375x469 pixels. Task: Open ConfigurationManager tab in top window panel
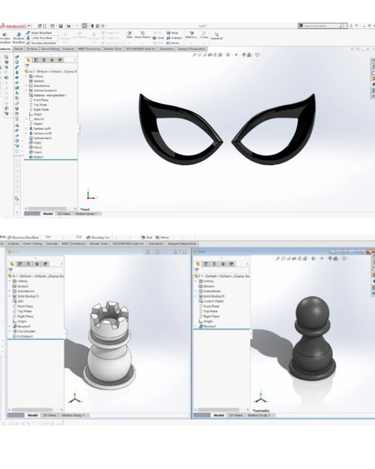tap(44, 60)
